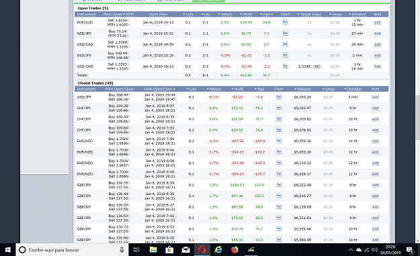This screenshot has height=256, width=420.
Task: Click the 'Open Trades (5)' heading
Action: pos(93,8)
